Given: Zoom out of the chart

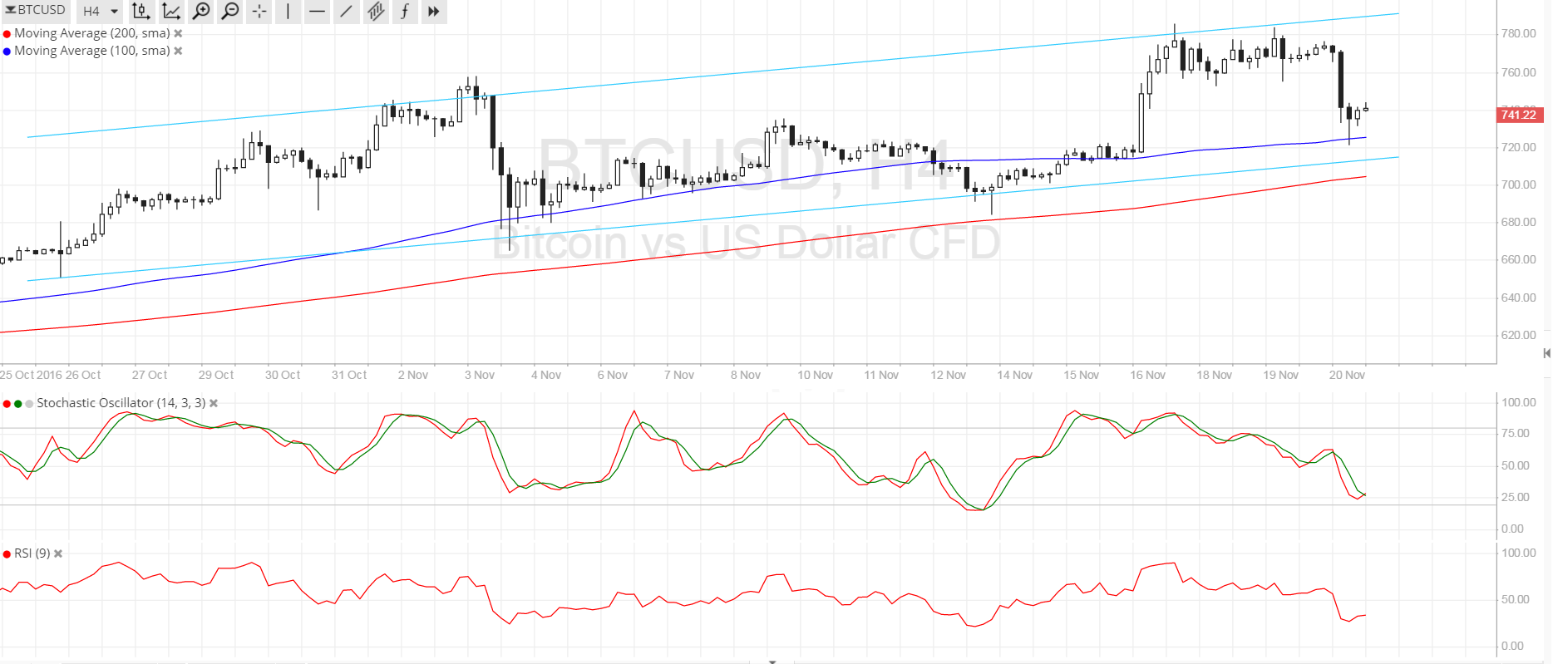Looking at the screenshot, I should pos(230,11).
